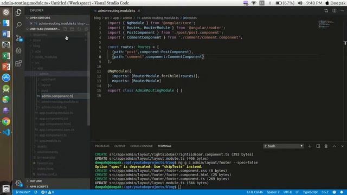
Task: Click the Ubuntu dash icon in the dock
Action: 6,12
